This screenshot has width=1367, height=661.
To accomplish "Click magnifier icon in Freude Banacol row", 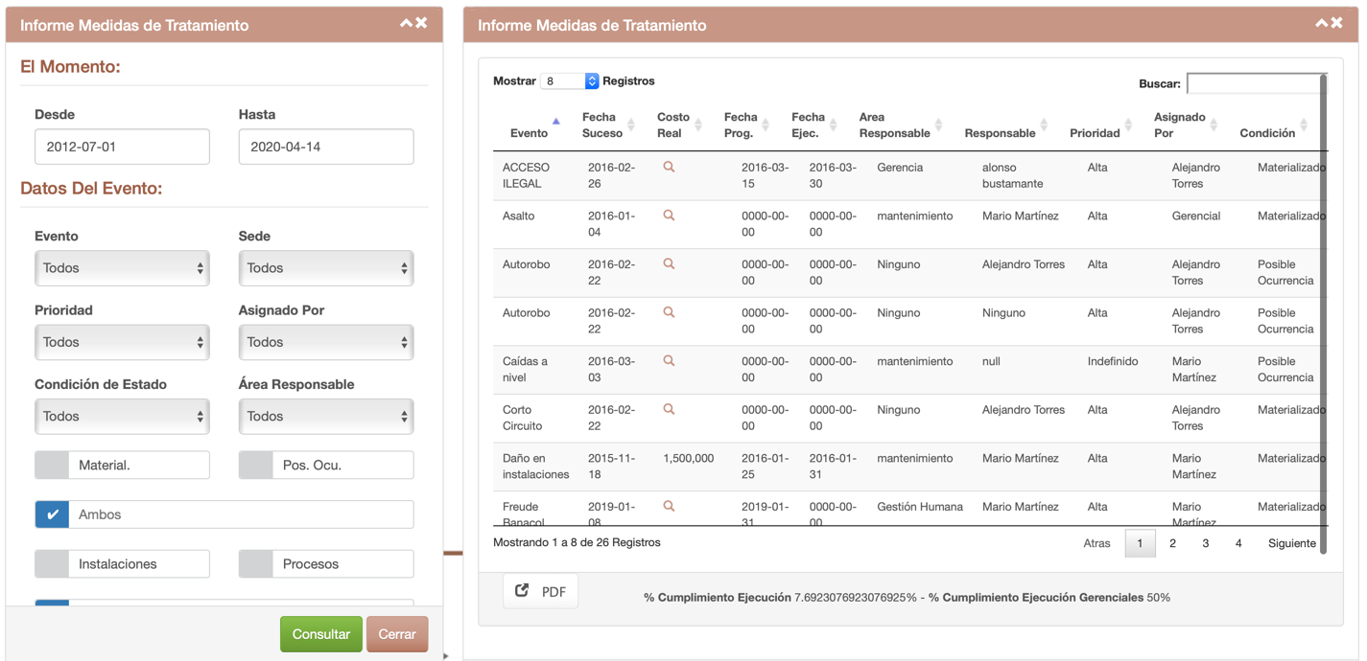I will tap(669, 506).
